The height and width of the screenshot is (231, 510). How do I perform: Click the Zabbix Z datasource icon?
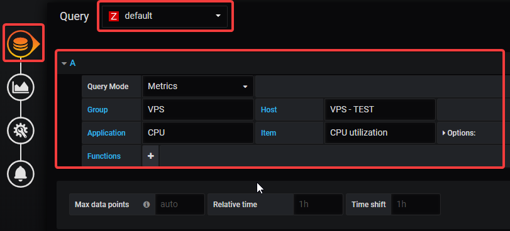coord(114,16)
